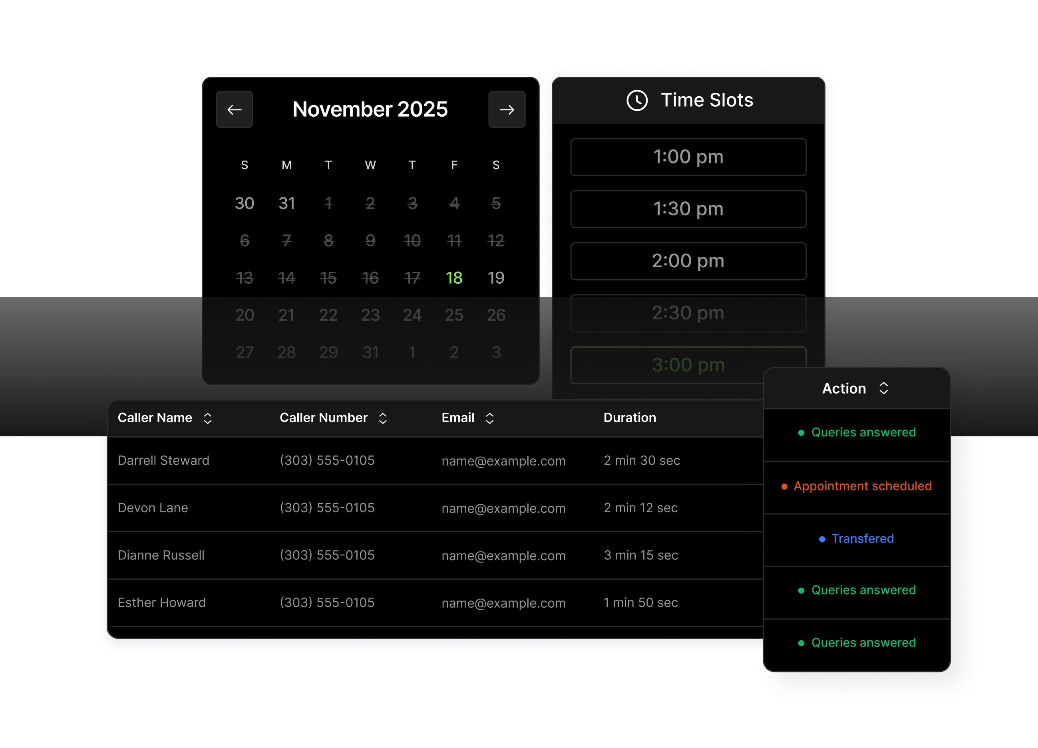Select November 19 on the calendar

pyautogui.click(x=496, y=277)
